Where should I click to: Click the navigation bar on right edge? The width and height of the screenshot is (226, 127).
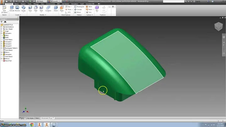[224, 45]
